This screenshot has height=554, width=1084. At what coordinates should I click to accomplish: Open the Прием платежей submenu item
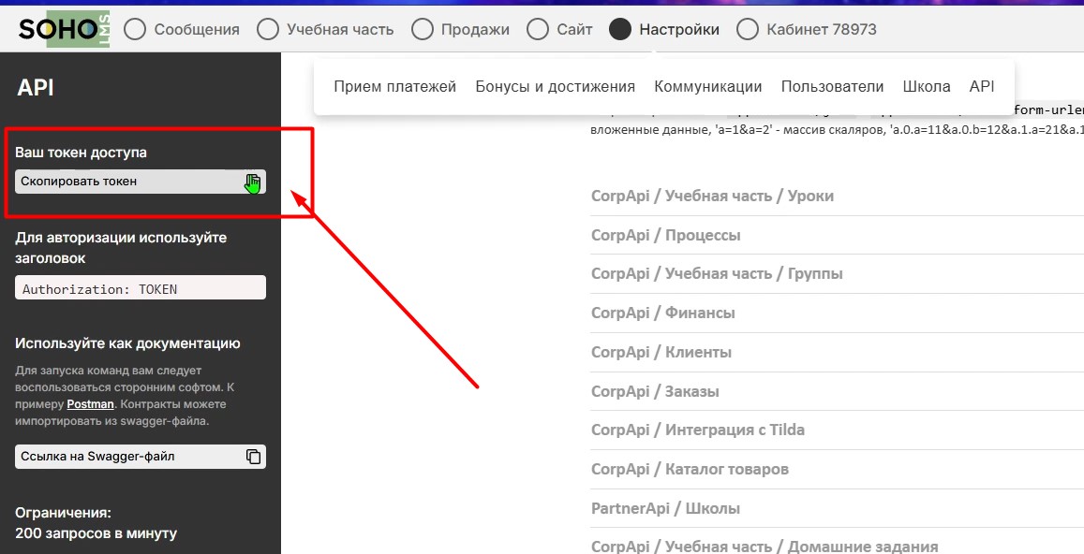click(x=394, y=87)
